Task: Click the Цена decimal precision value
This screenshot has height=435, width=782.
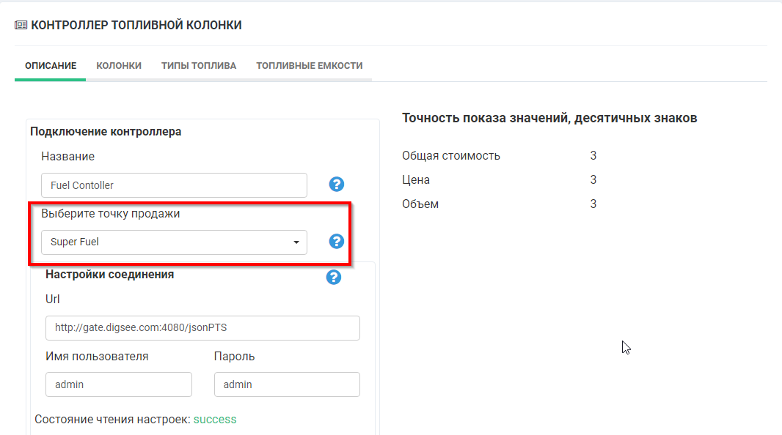Action: (x=593, y=179)
